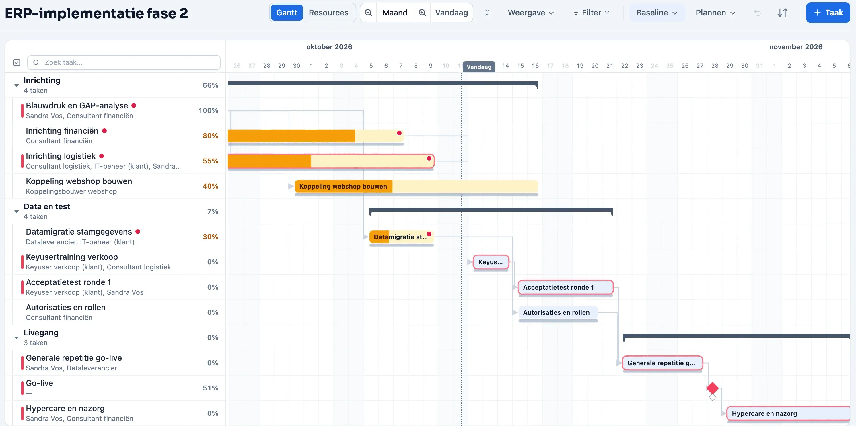This screenshot has height=426, width=856.
Task: Jump to today with Vandaag button
Action: [x=451, y=13]
